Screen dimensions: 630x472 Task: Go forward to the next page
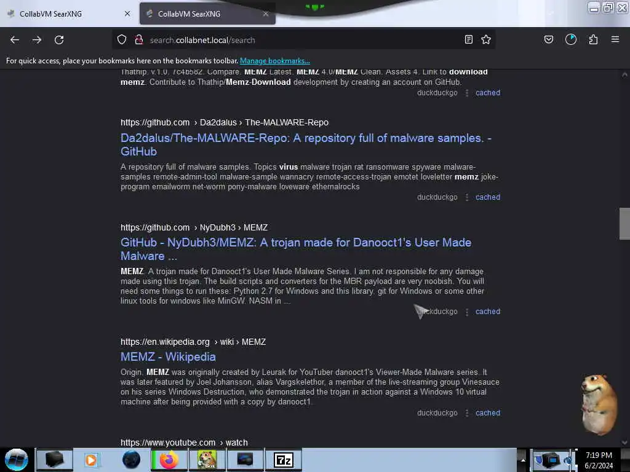[37, 40]
